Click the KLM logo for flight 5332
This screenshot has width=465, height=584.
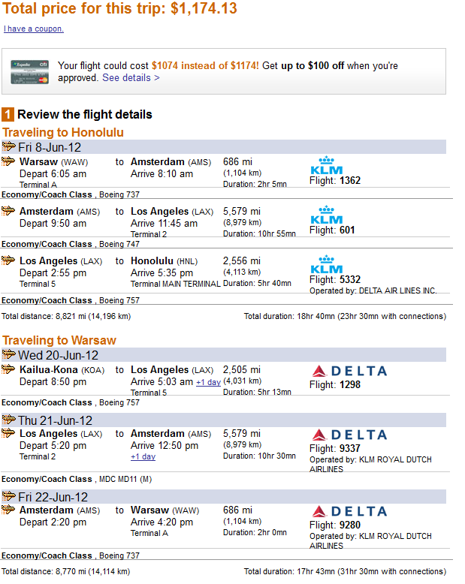[326, 264]
